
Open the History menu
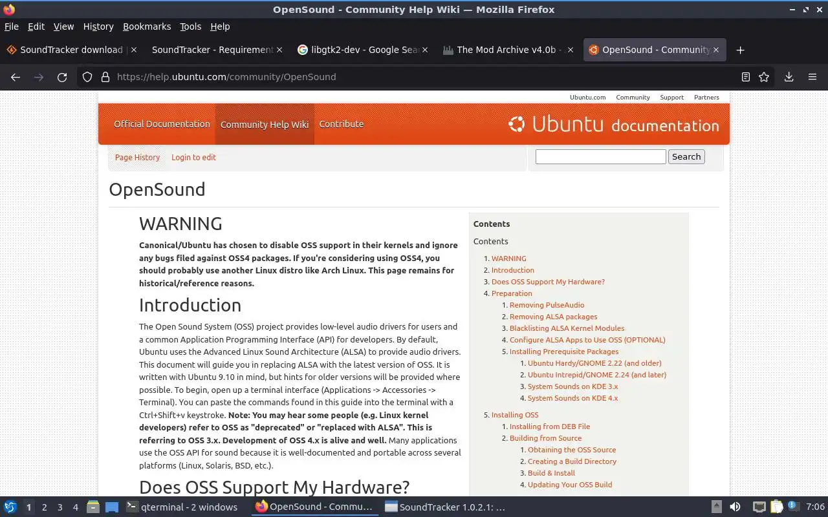click(98, 26)
